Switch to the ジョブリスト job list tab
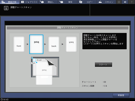135x101 pixels. 29,2
